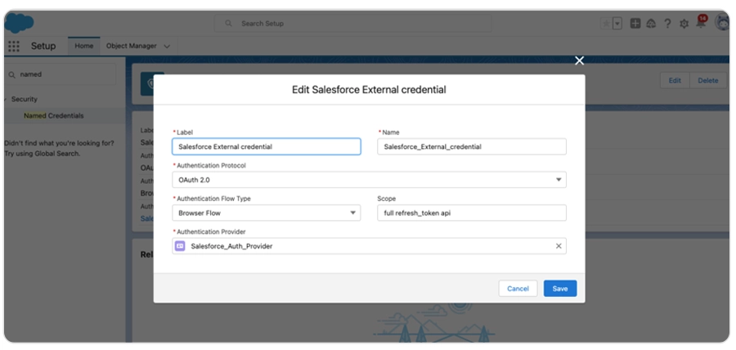This screenshot has height=350, width=736.
Task: Open the Favorites list dropdown arrow
Action: point(617,24)
